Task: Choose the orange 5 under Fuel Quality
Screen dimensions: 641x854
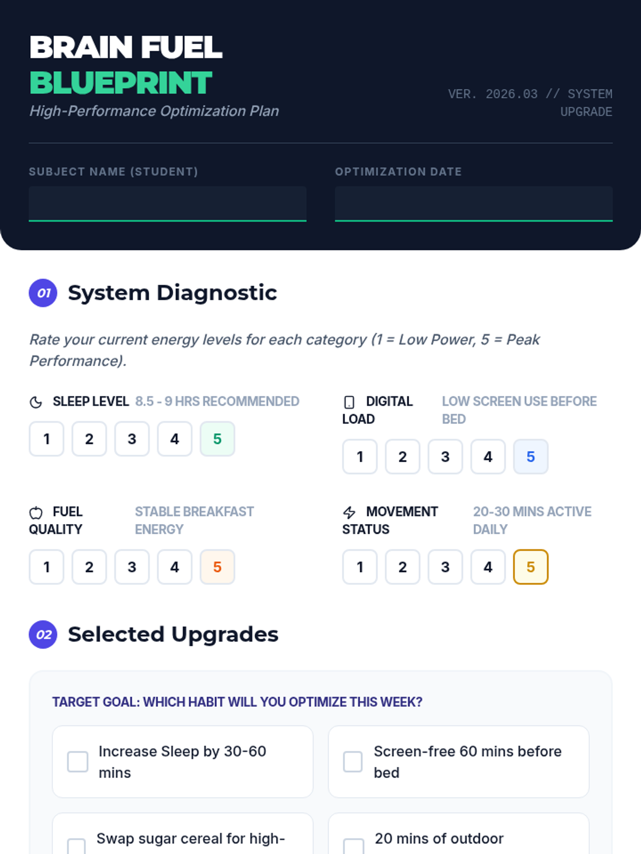Action: pos(217,567)
